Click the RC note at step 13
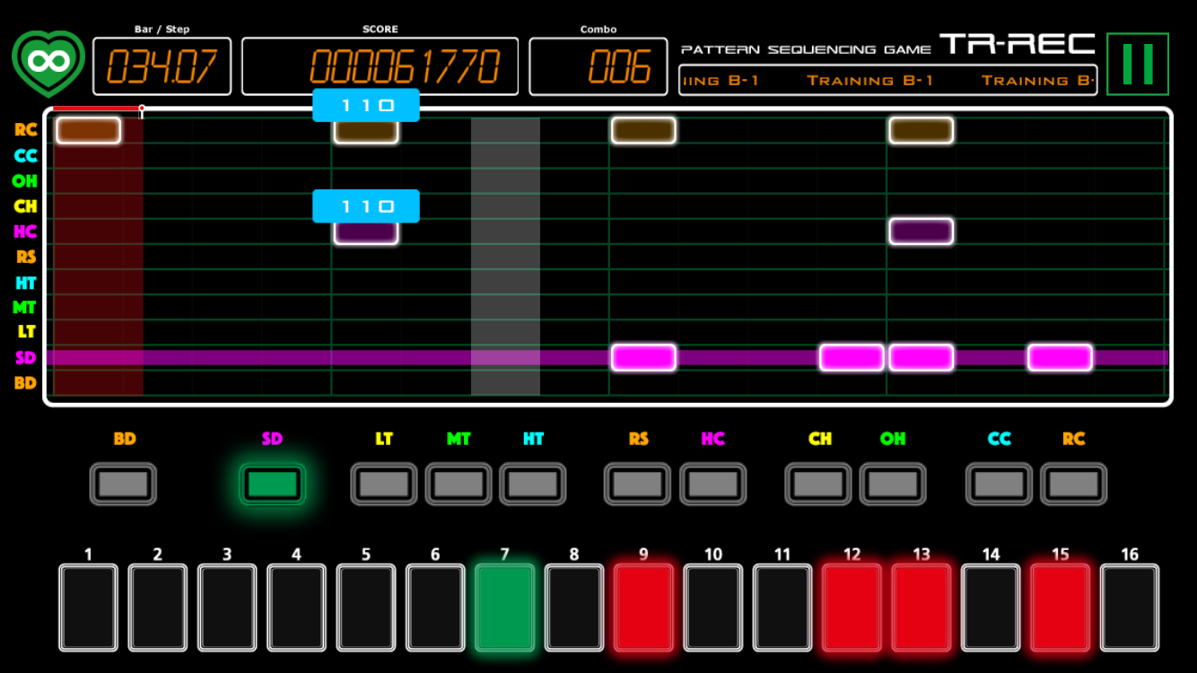The image size is (1197, 673). pyautogui.click(x=921, y=130)
